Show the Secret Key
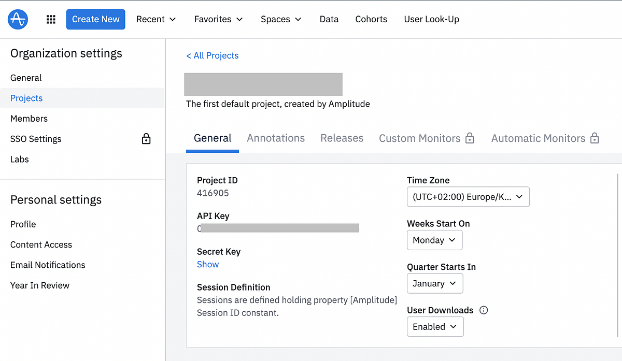 click(x=207, y=264)
